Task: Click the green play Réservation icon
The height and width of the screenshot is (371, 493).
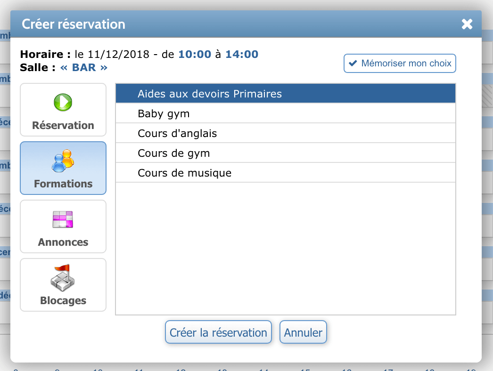Action: [x=63, y=102]
